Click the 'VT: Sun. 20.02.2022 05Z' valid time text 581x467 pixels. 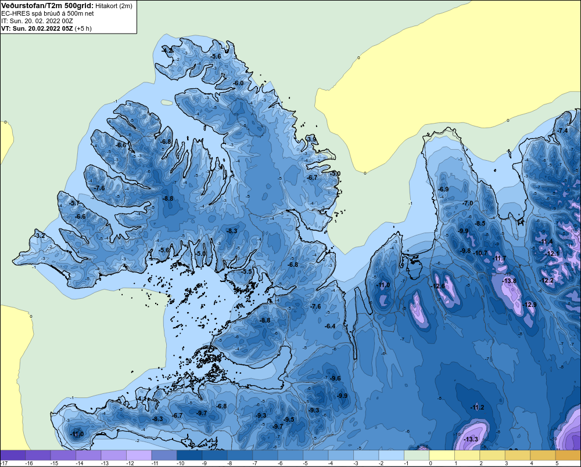pyautogui.click(x=37, y=28)
